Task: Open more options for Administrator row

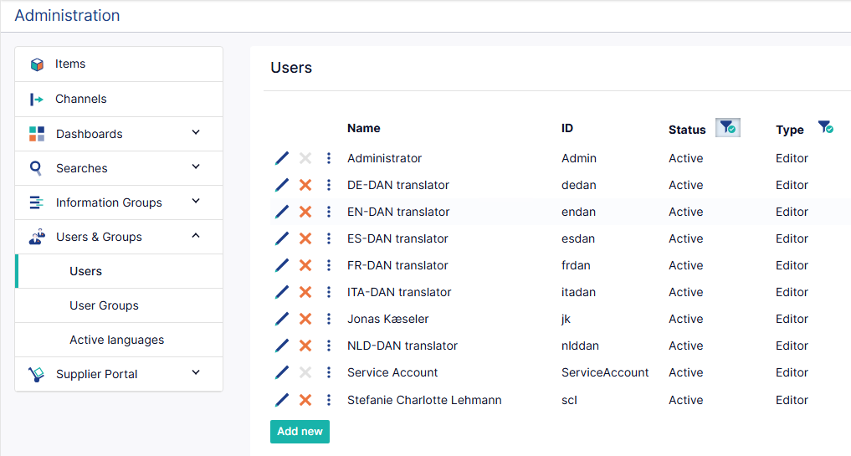Action: tap(328, 158)
